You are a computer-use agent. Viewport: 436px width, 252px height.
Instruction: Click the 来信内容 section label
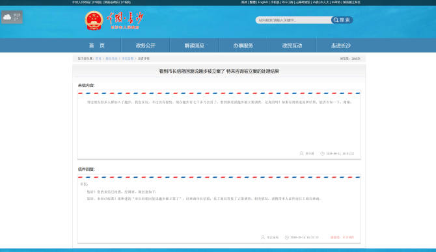[86, 85]
